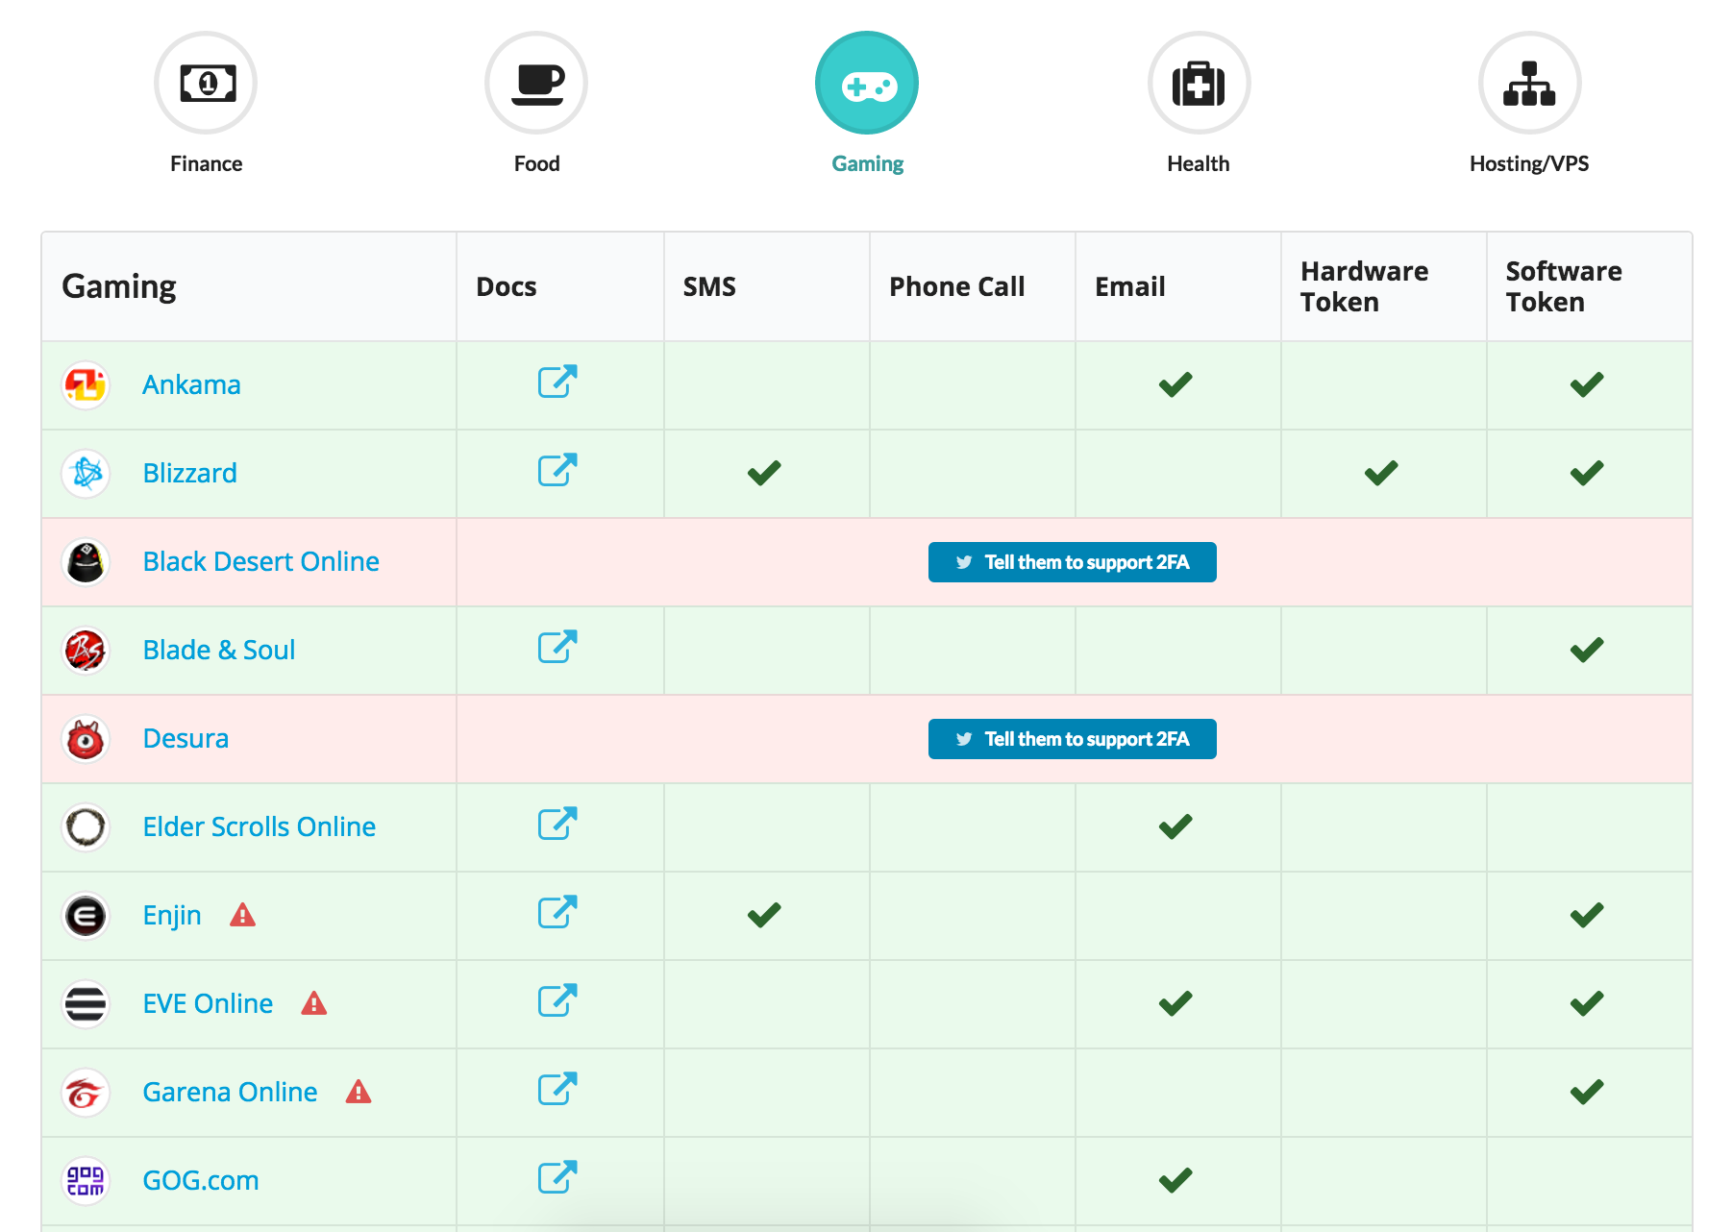The height and width of the screenshot is (1232, 1732).
Task: Open GOG.com docs external link icon
Action: pyautogui.click(x=557, y=1177)
